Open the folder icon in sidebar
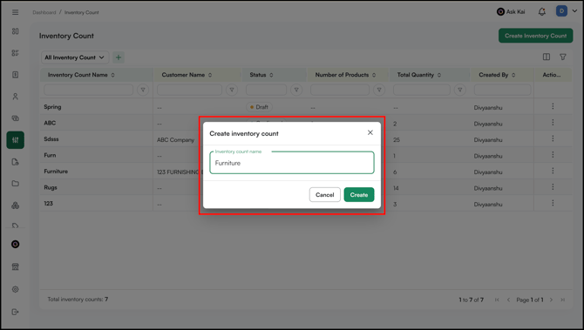Viewport: 584px width, 330px height. [16, 184]
